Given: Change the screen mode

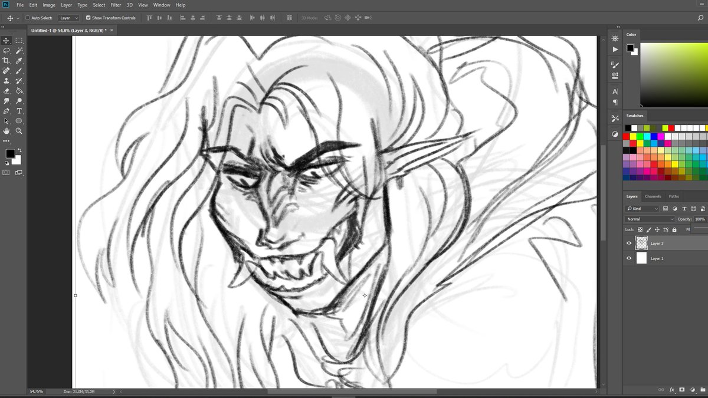Looking at the screenshot, I should [18, 172].
